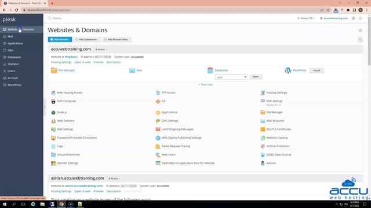Expand the database selection dropdown
This screenshot has height=208, width=371.
tap(231, 77)
